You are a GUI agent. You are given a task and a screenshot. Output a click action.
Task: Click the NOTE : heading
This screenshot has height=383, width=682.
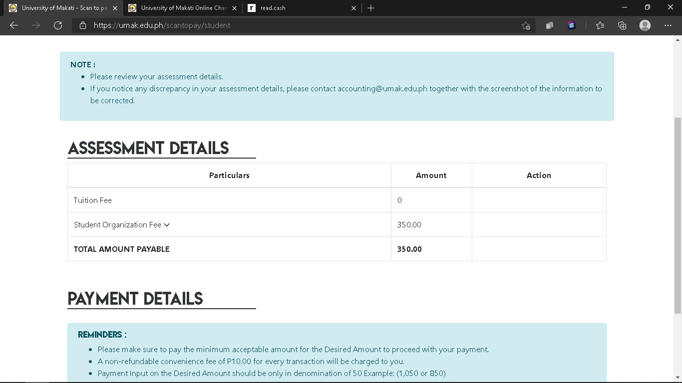point(83,65)
